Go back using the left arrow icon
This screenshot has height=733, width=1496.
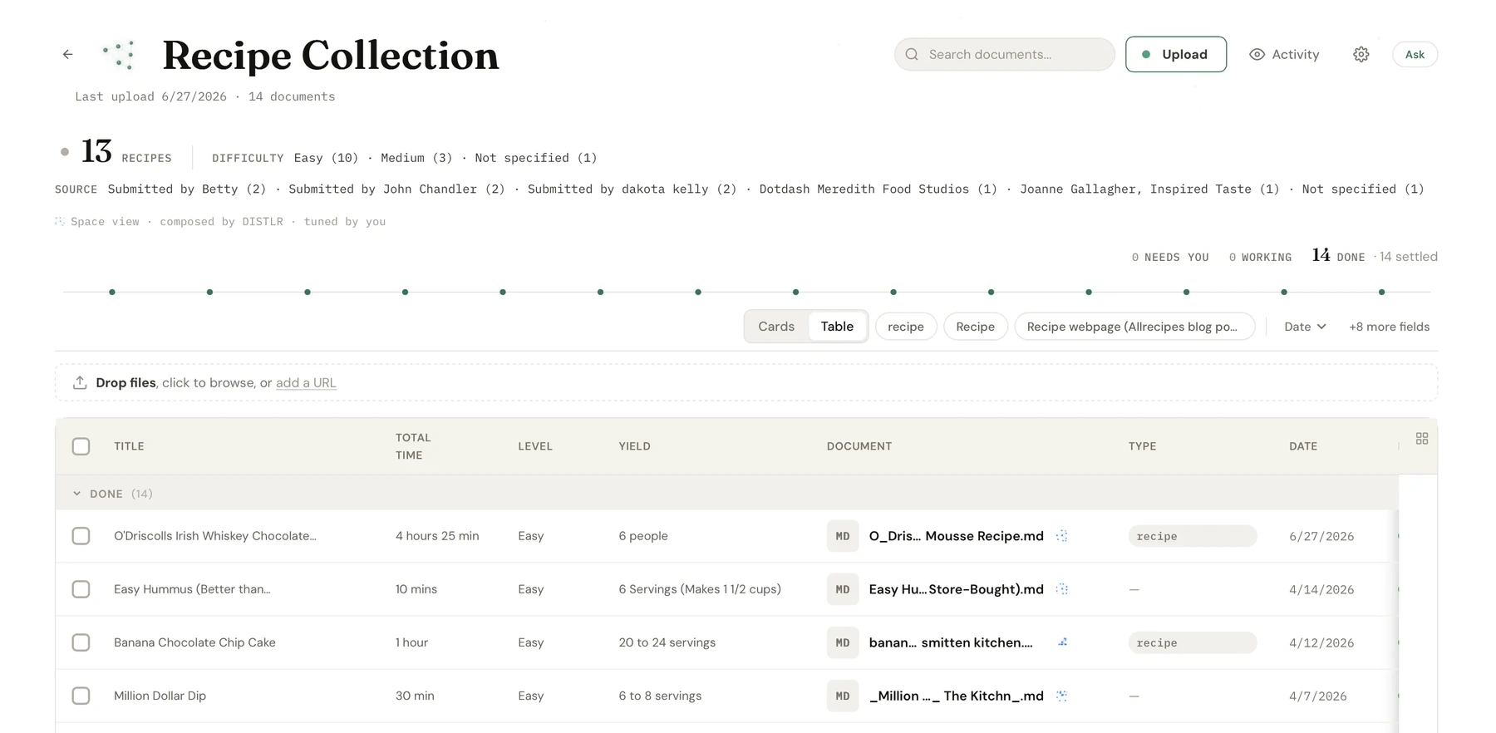pos(68,55)
